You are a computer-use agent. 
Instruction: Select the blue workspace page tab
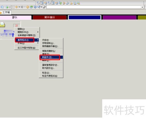pyautogui.click(x=85, y=17)
